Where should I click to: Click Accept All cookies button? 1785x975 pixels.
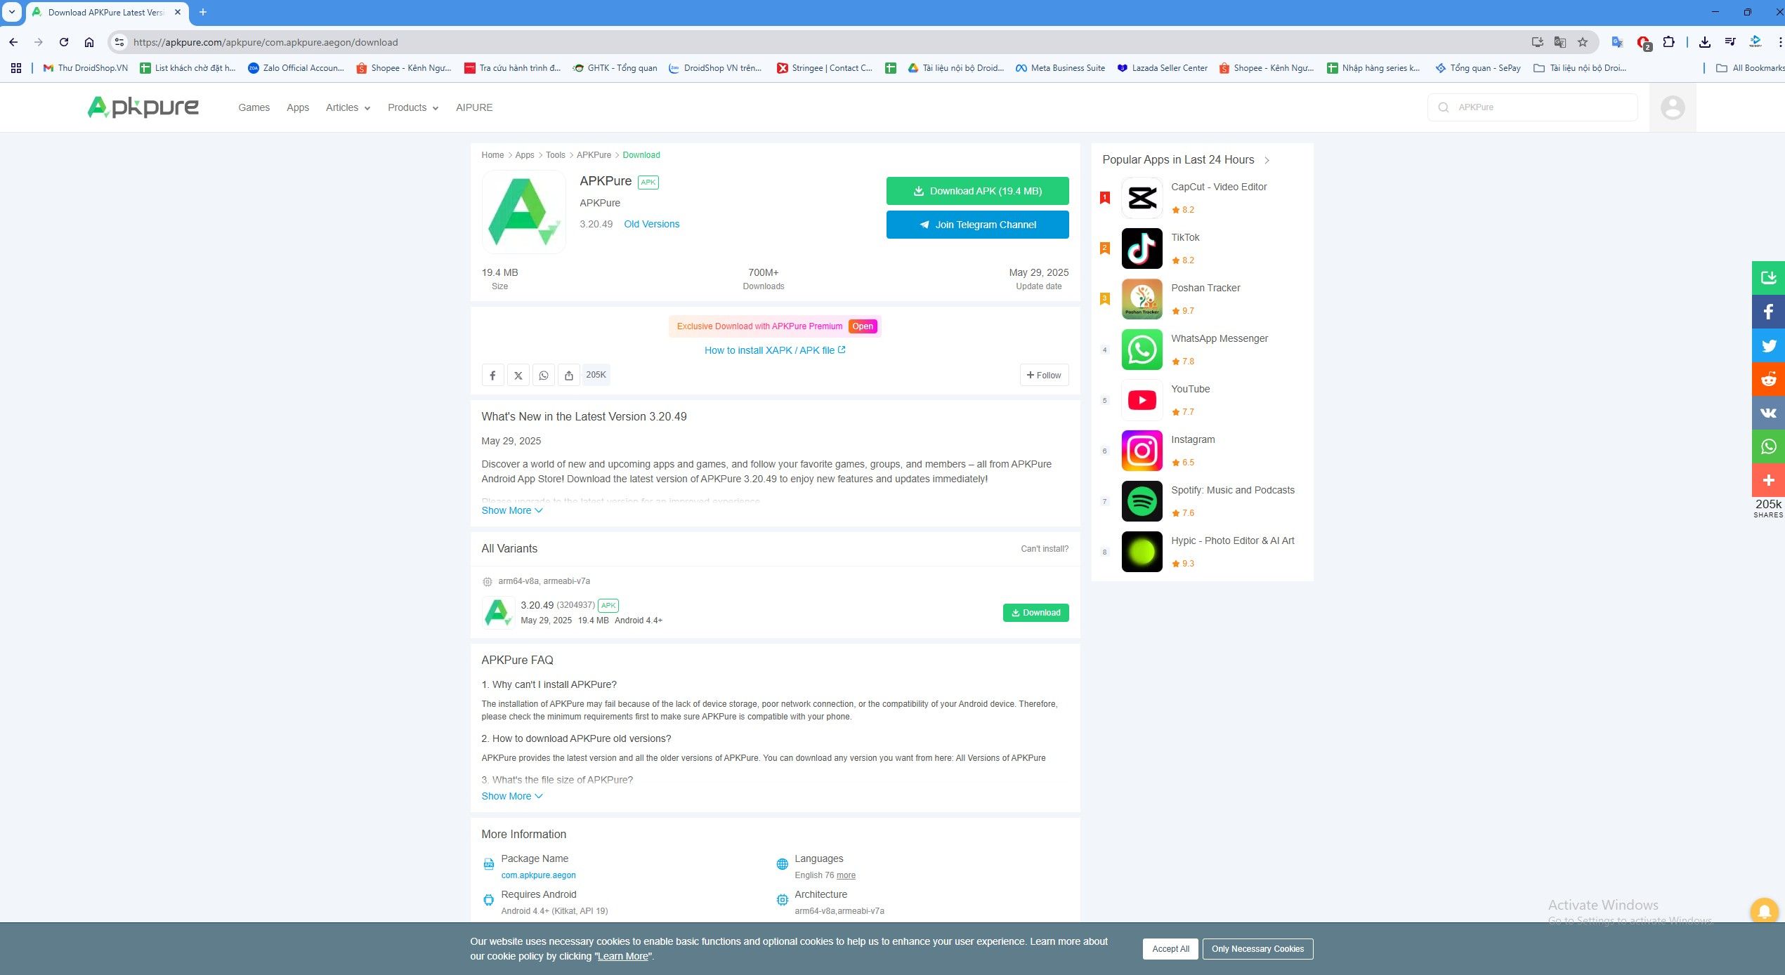pyautogui.click(x=1170, y=949)
